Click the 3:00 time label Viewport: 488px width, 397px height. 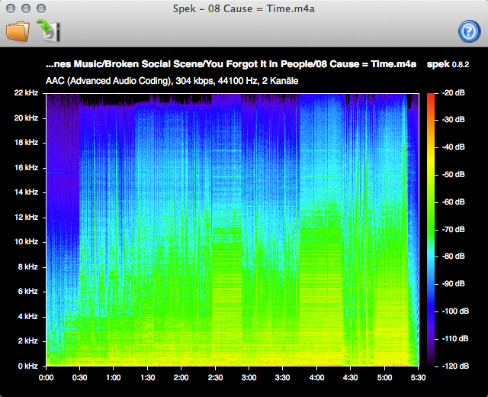[249, 378]
